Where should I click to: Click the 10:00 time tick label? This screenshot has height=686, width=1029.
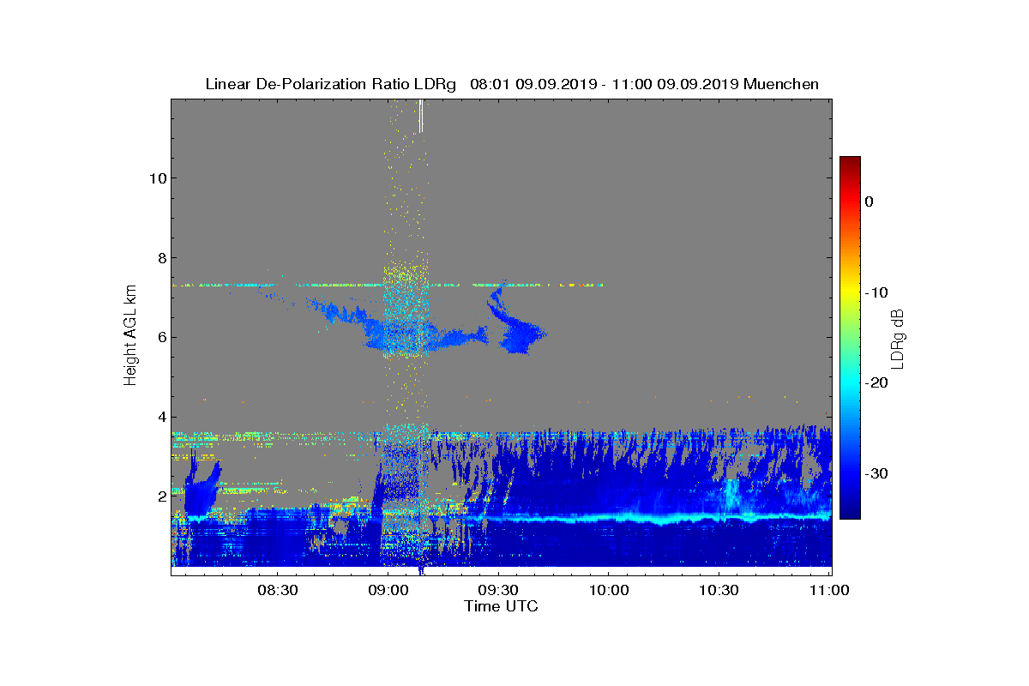click(609, 590)
